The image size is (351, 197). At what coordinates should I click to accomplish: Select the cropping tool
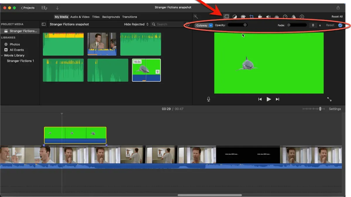coord(251,17)
